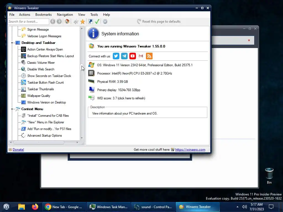Click the taskbar clock showing 5:17 AM
The height and width of the screenshot is (212, 283).
tap(257, 207)
